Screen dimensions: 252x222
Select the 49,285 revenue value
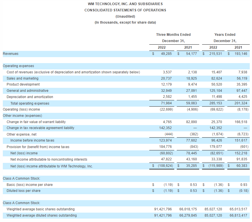[x=166, y=54]
